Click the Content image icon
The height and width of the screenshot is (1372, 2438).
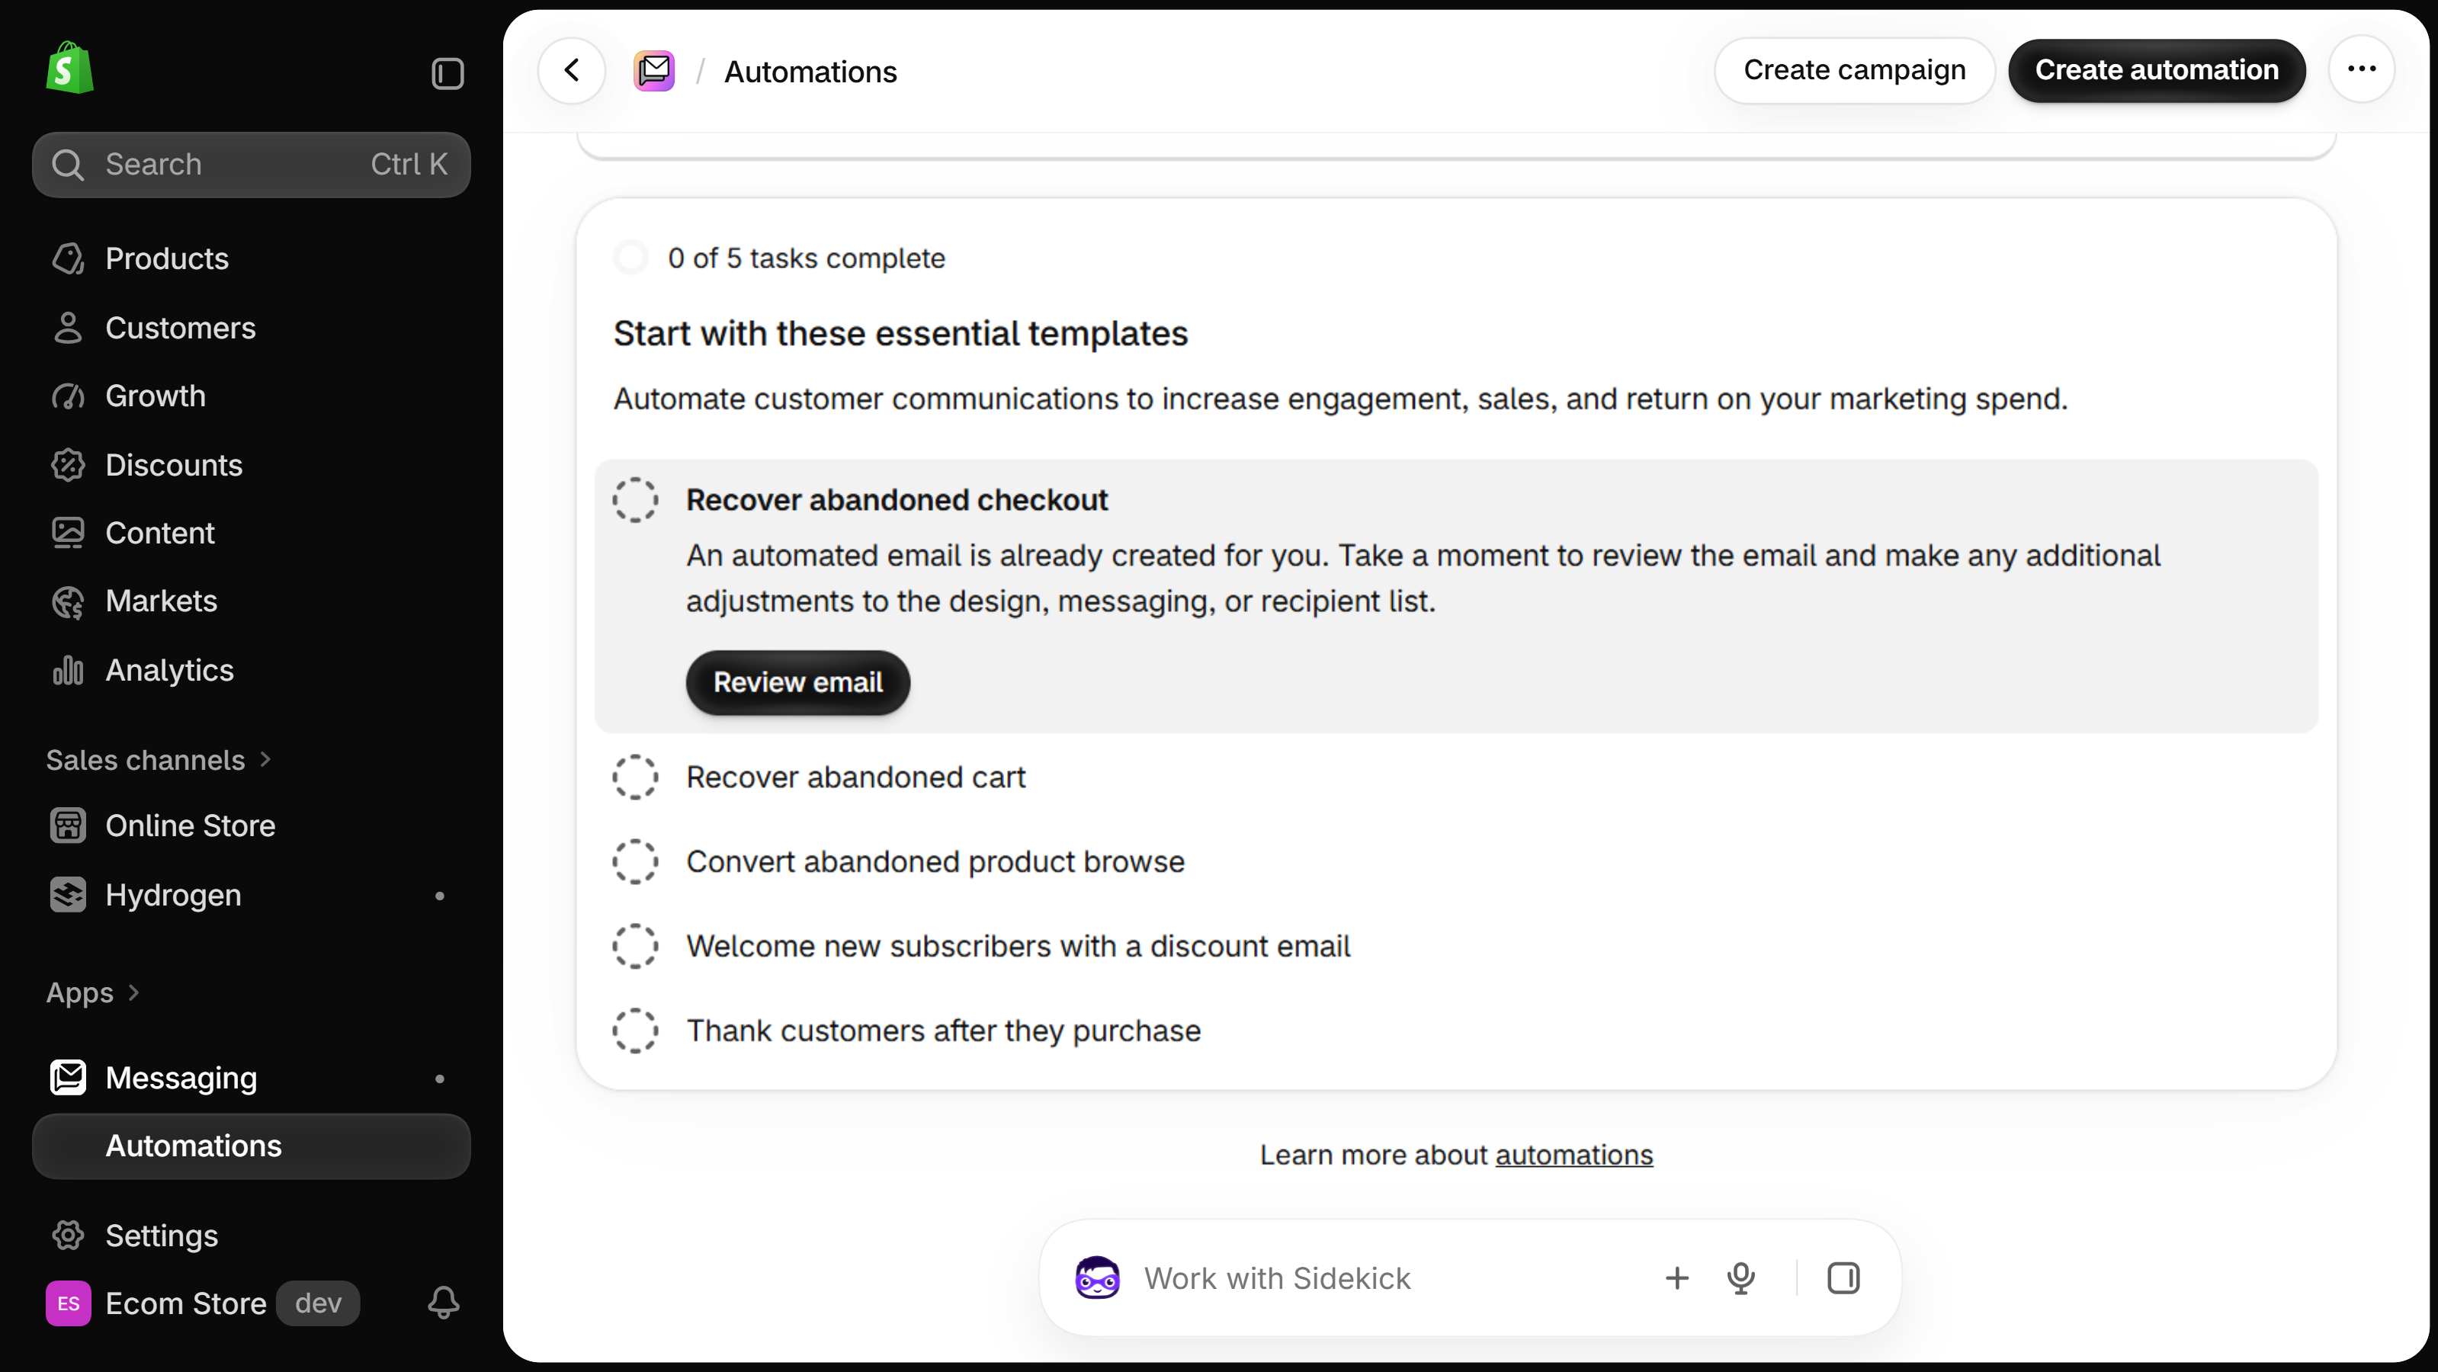pos(68,533)
